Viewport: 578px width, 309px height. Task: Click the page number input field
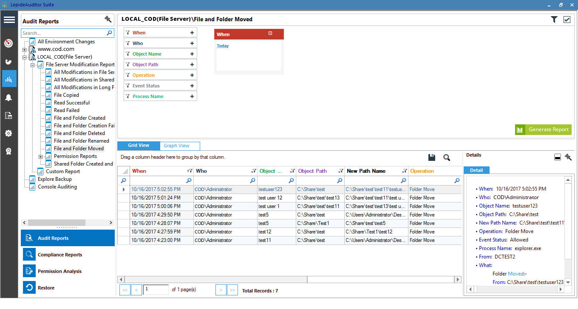tap(156, 289)
